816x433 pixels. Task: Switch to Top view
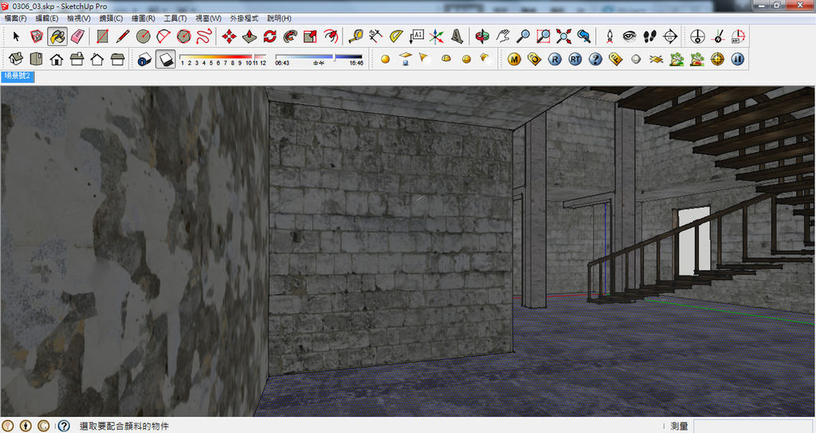click(x=37, y=59)
